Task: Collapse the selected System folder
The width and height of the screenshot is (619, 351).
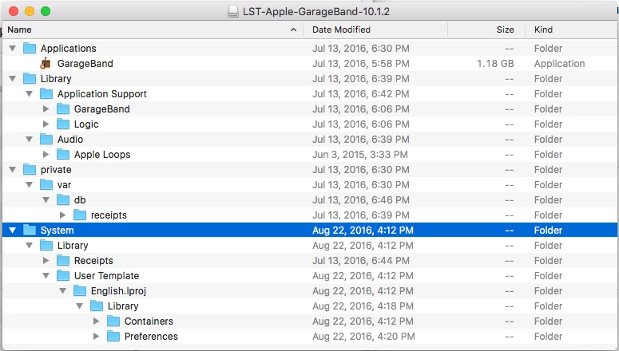Action: (x=13, y=230)
